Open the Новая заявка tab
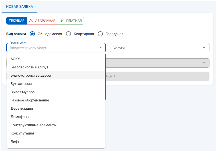Screen dimensions: 217x152 click(19, 7)
